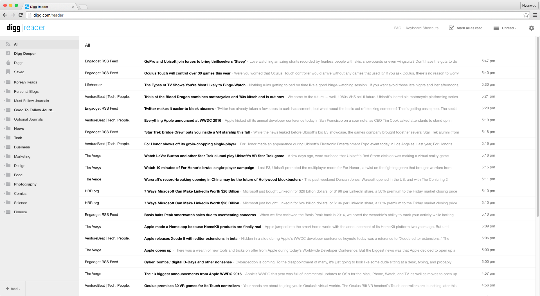Click the RSS icon beside All
This screenshot has width=540, height=296.
(x=8, y=44)
